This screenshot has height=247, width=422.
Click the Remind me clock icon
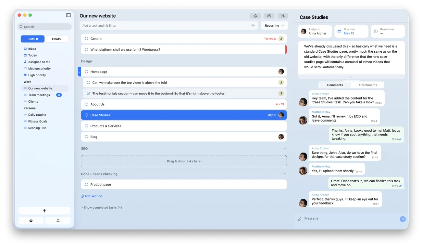pos(376,32)
